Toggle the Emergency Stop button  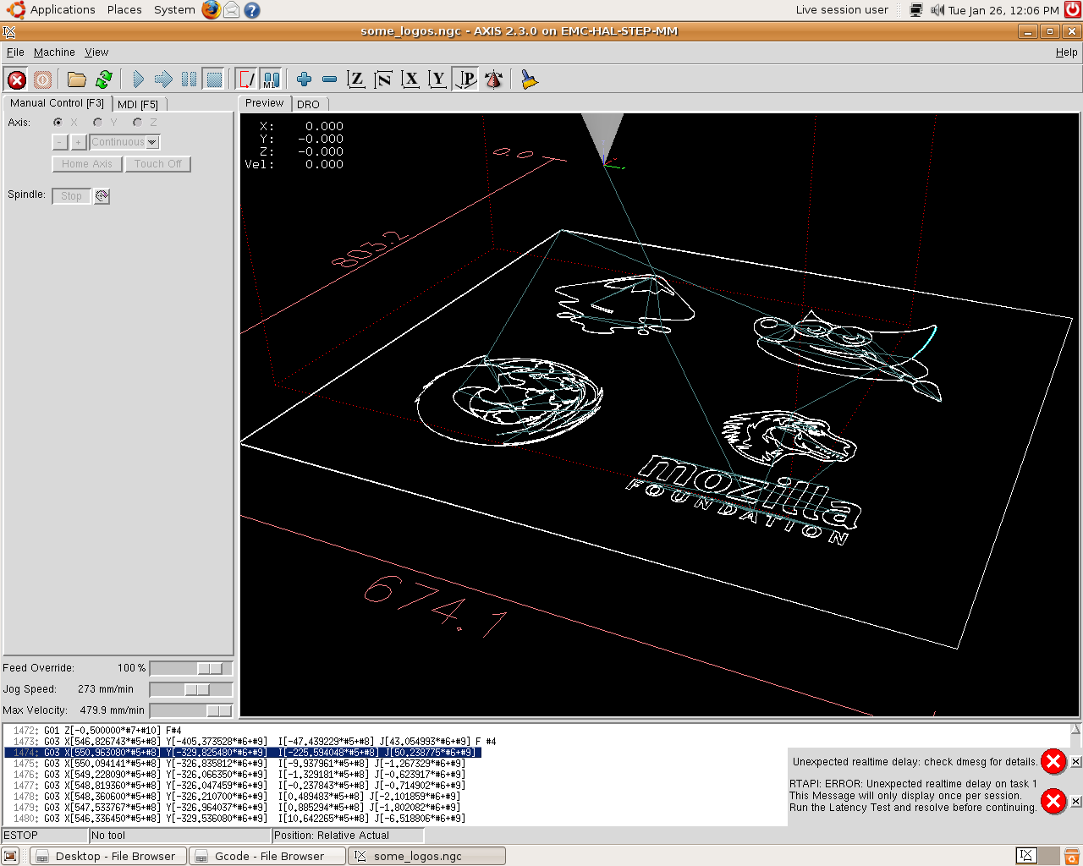[16, 79]
